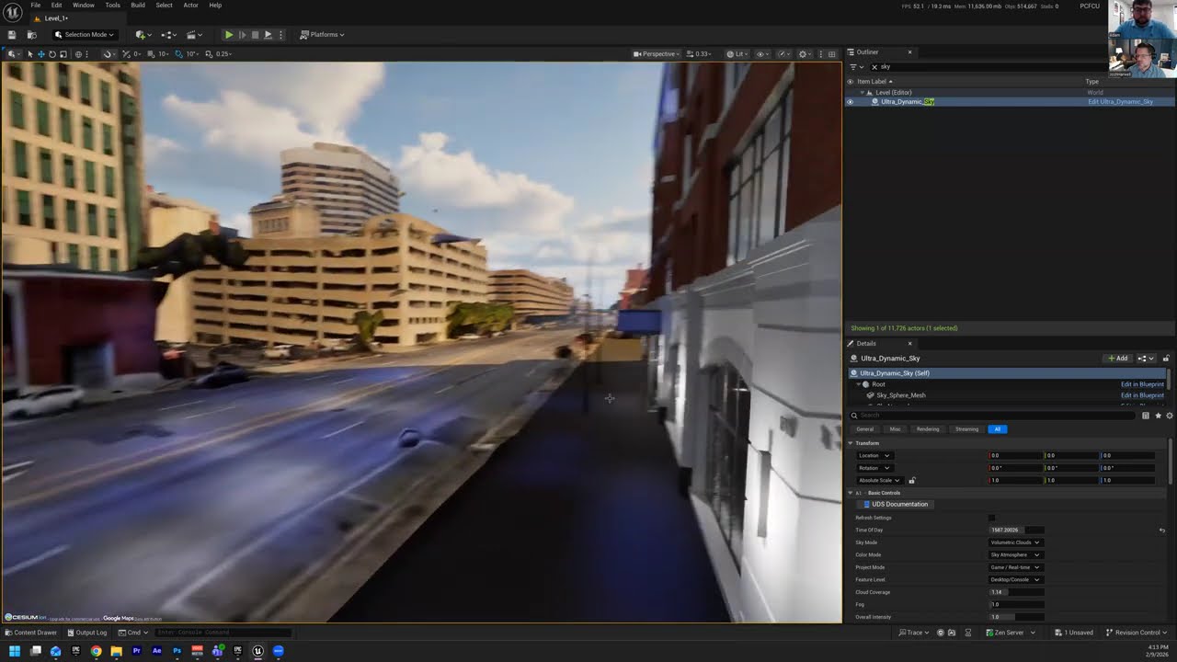
Task: Open the Actor menu
Action: [x=190, y=6]
